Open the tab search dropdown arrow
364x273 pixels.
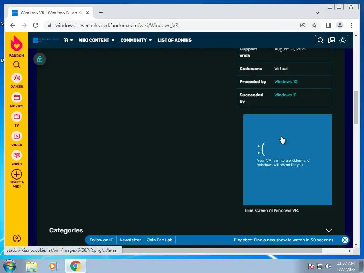(x=318, y=13)
